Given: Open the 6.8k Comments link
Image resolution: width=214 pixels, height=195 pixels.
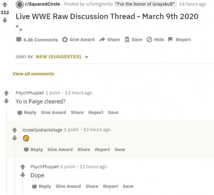Looking at the screenshot, I should coord(37,40).
